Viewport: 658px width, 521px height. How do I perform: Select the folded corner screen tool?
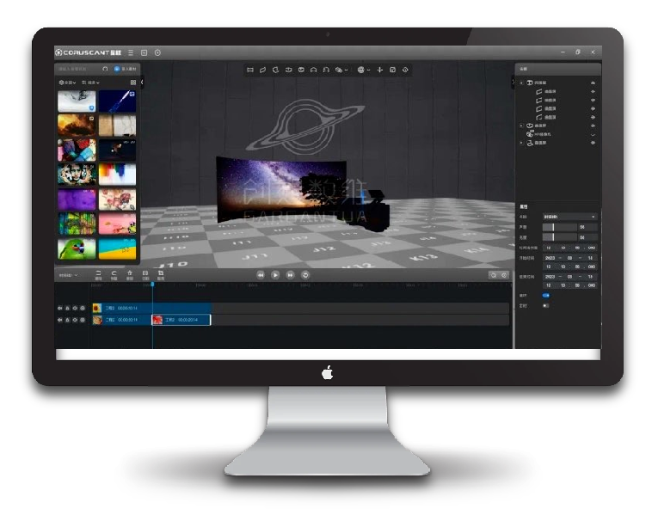(x=276, y=70)
